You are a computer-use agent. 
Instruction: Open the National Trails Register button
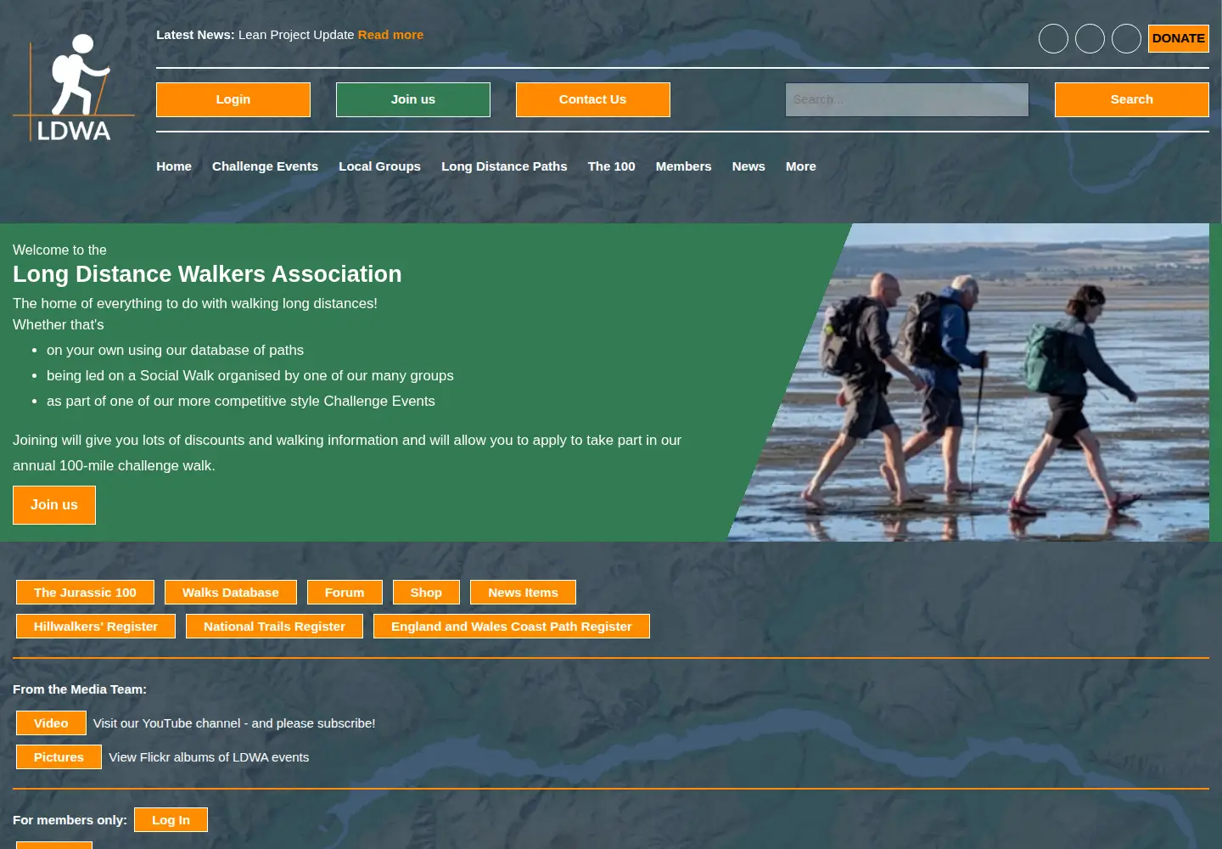274,627
